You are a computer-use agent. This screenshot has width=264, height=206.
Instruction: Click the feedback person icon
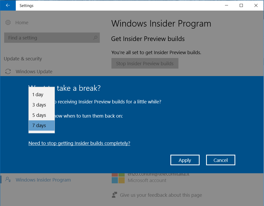click(114, 195)
